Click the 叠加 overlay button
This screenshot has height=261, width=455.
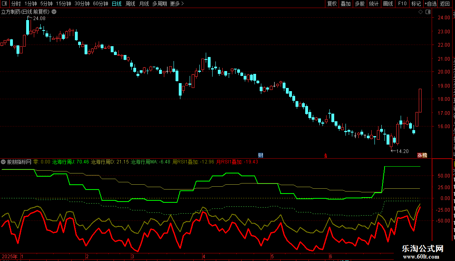click(x=345, y=4)
